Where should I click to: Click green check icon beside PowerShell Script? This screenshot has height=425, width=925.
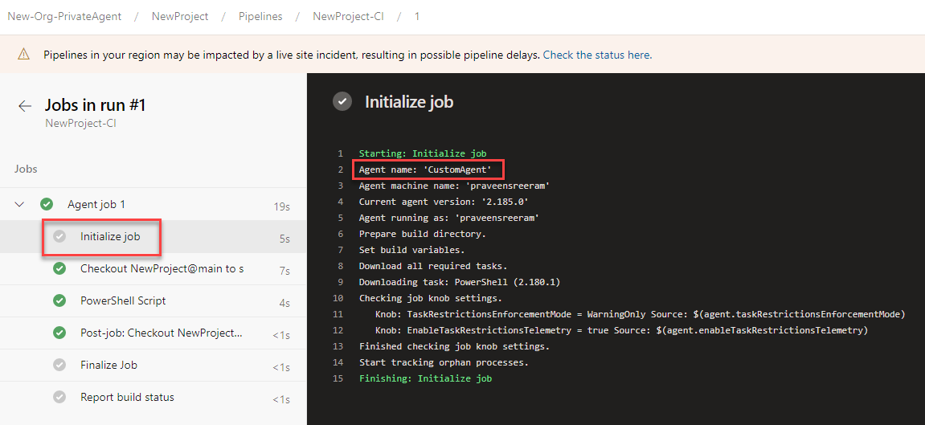59,300
